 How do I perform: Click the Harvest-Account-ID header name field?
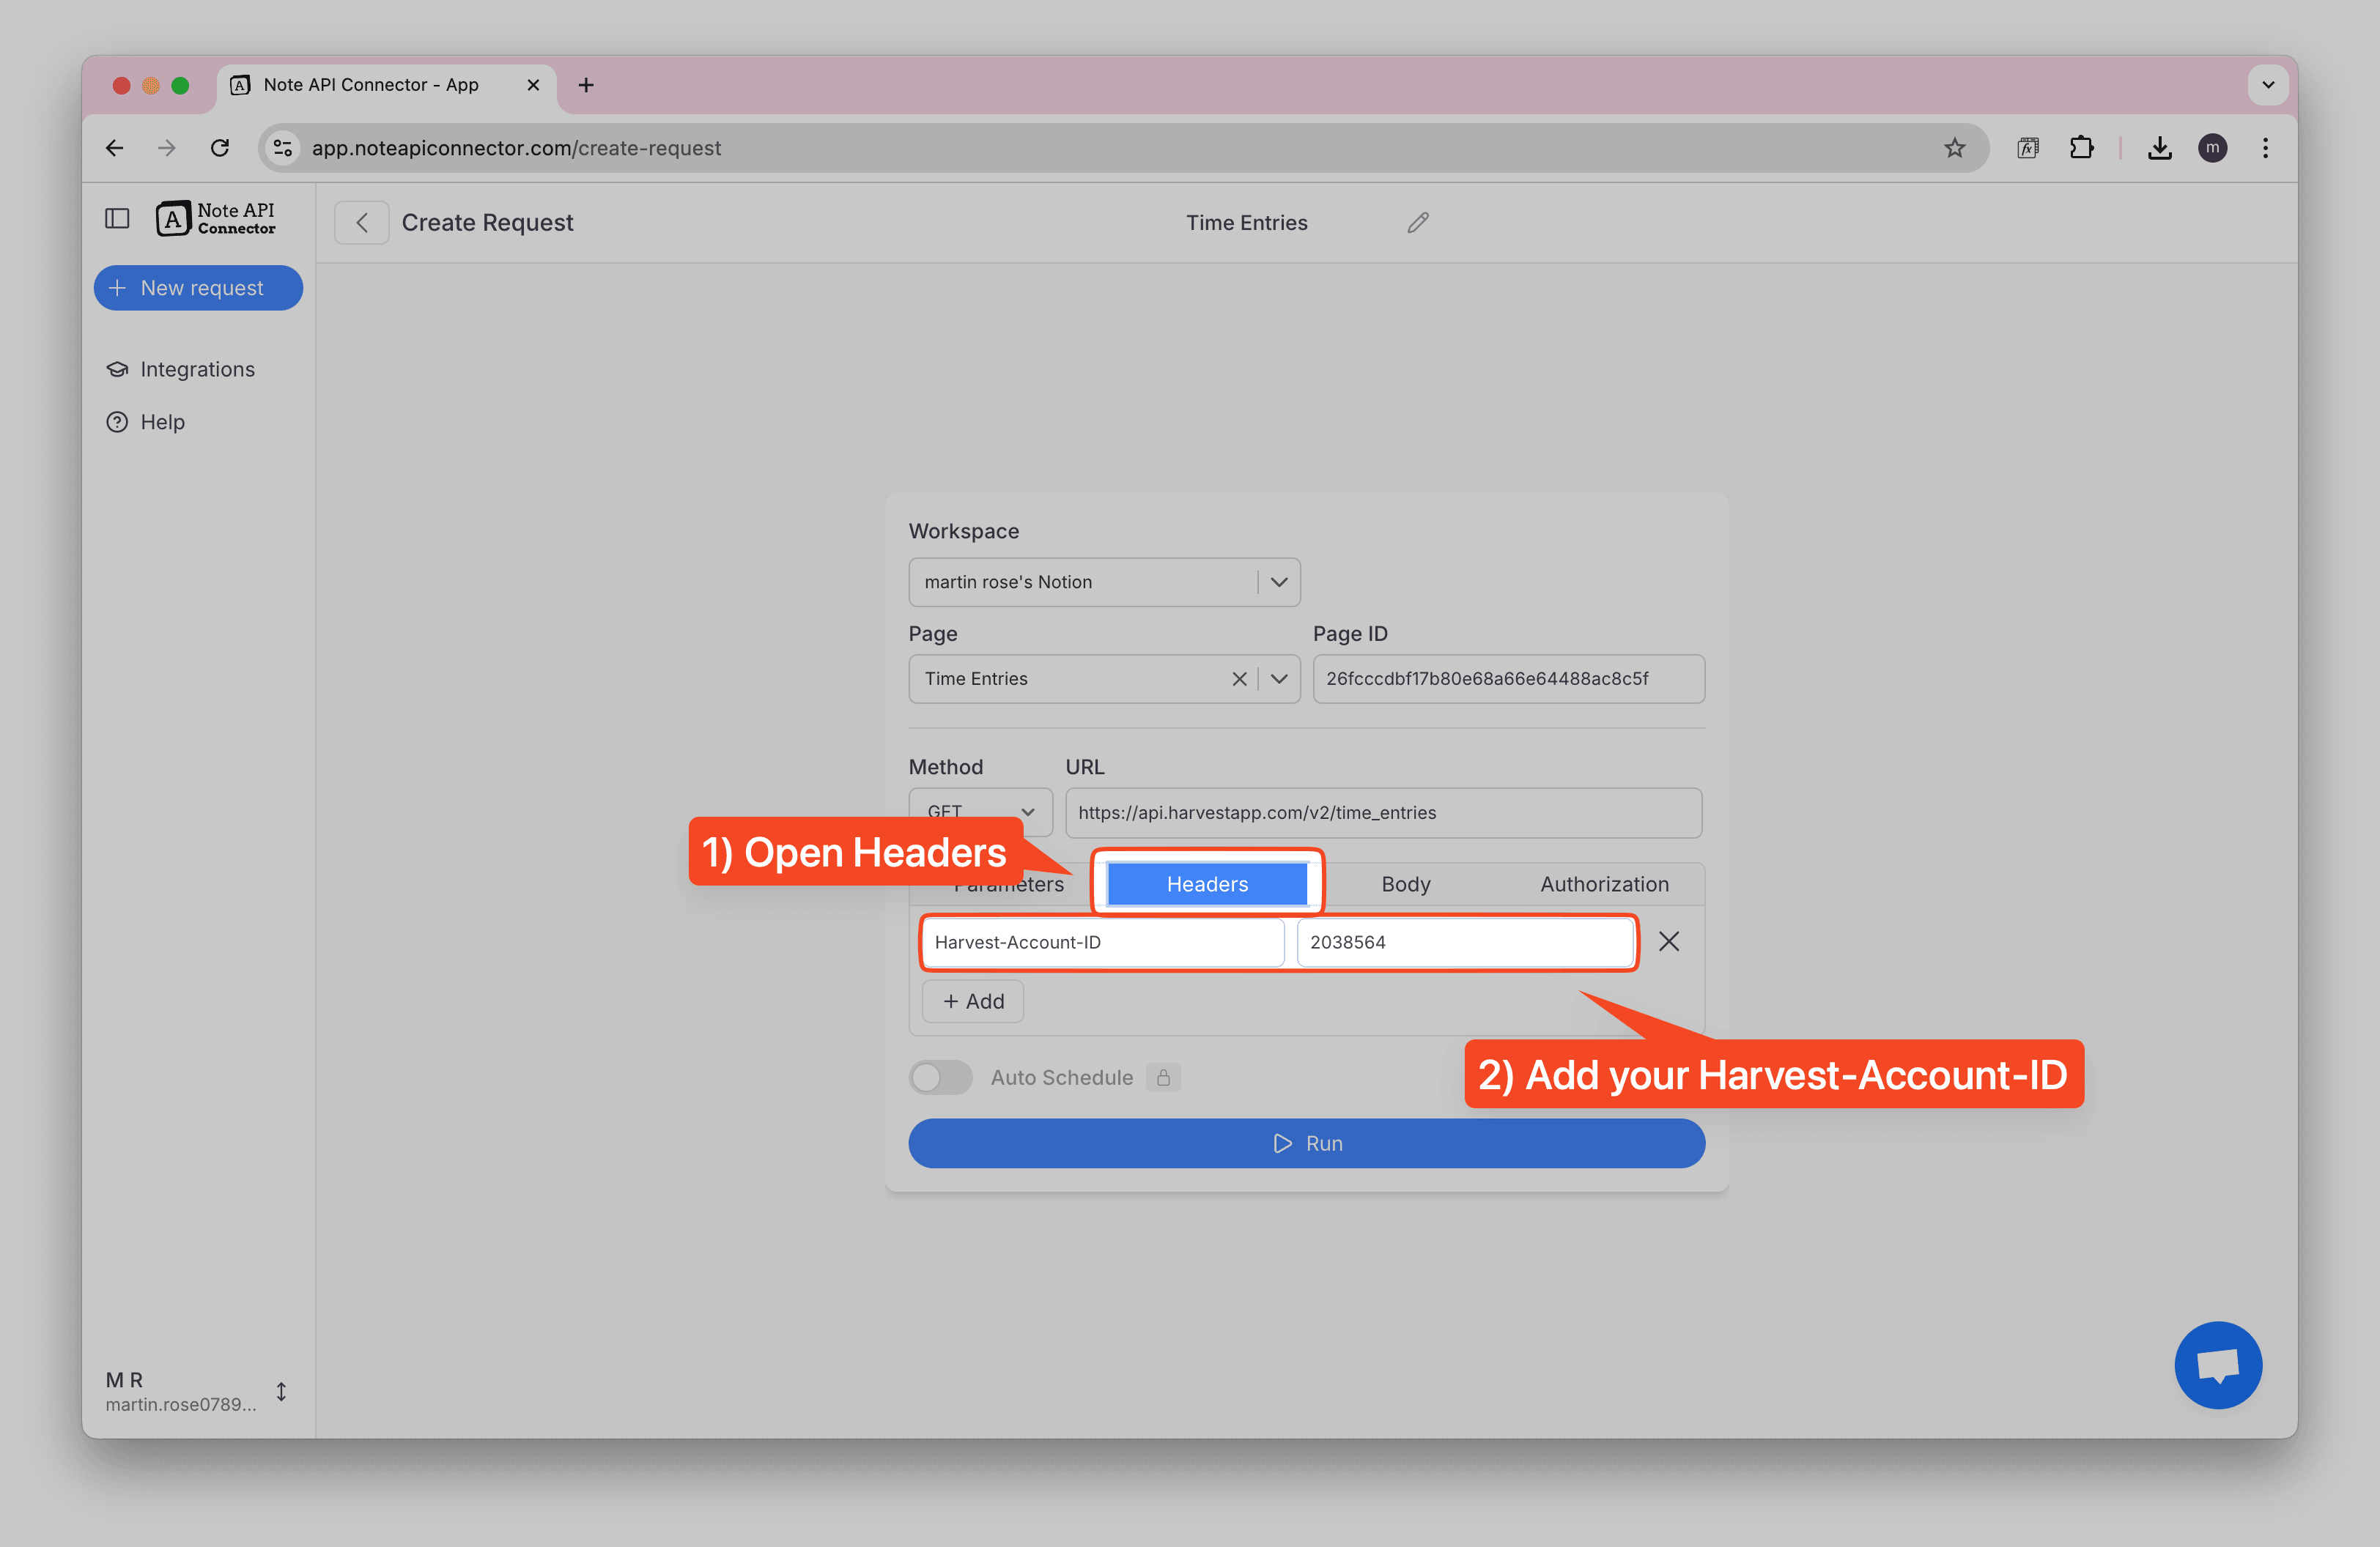click(x=1103, y=943)
